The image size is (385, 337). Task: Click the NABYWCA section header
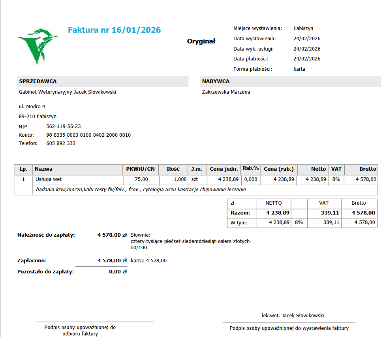(291, 81)
